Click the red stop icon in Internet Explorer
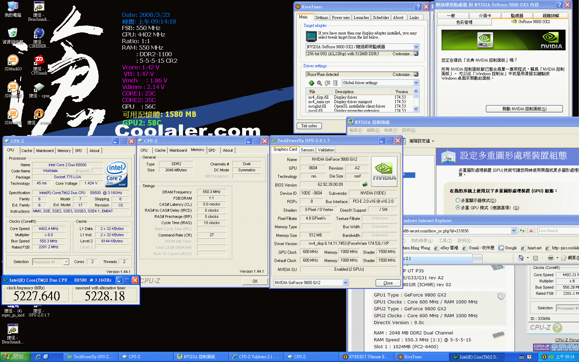This screenshot has width=579, height=362. (531, 231)
